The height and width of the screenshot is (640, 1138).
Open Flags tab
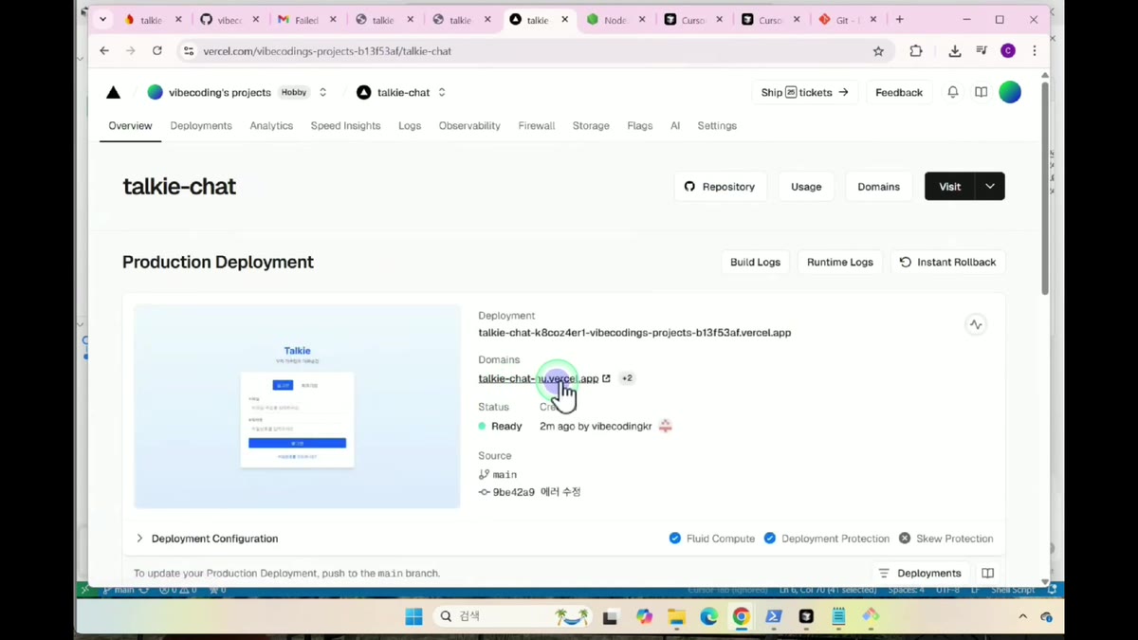point(640,125)
